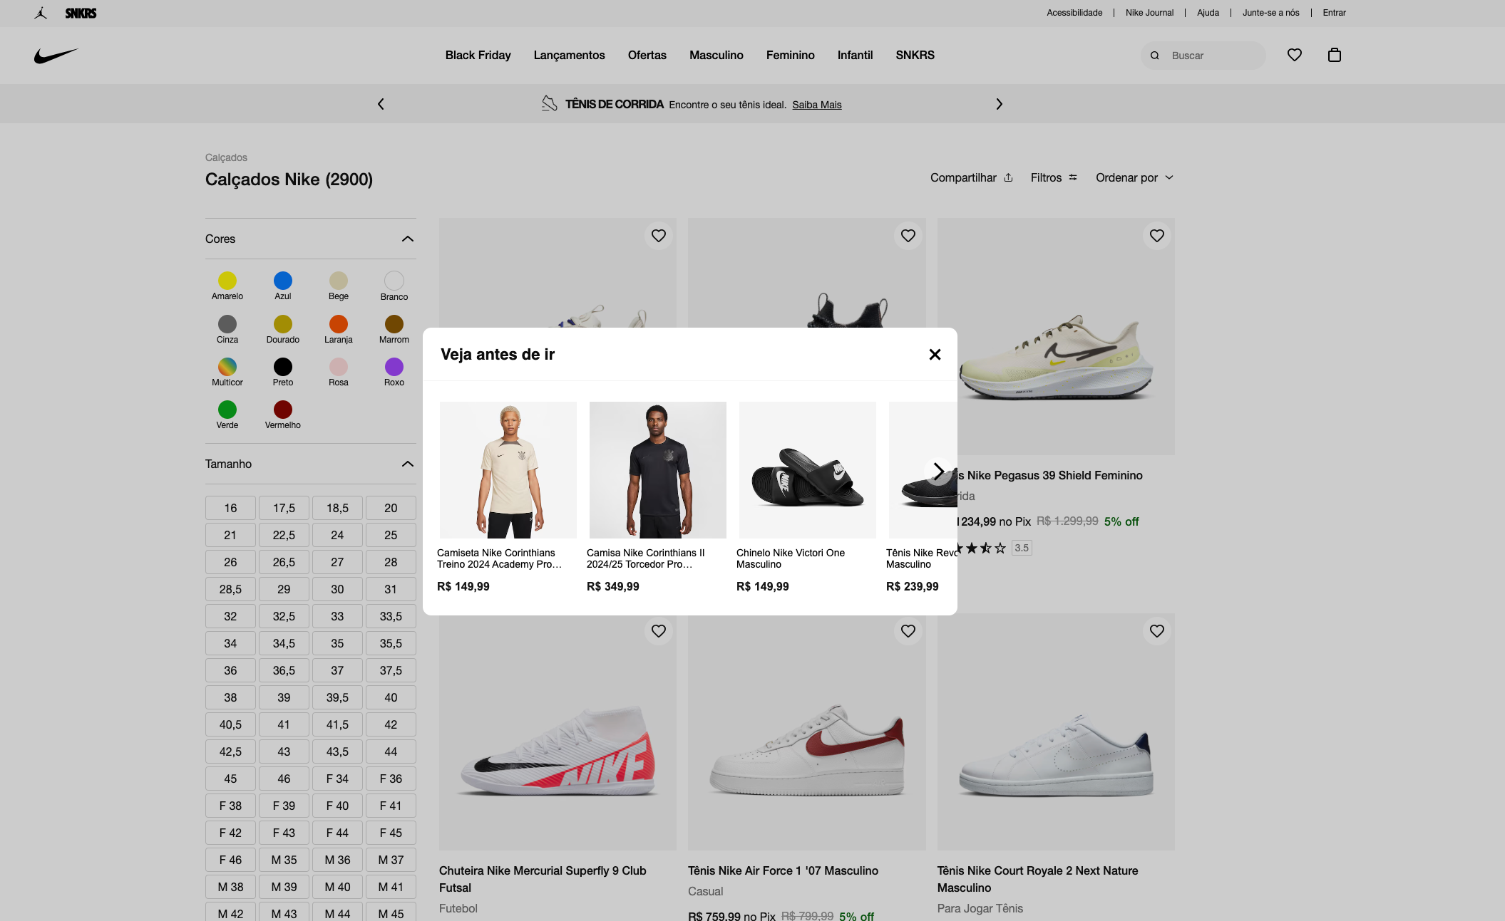Click Junte-se a nós link
The width and height of the screenshot is (1505, 921).
pyautogui.click(x=1270, y=13)
